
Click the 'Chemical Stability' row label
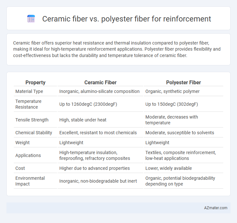coord(34,133)
